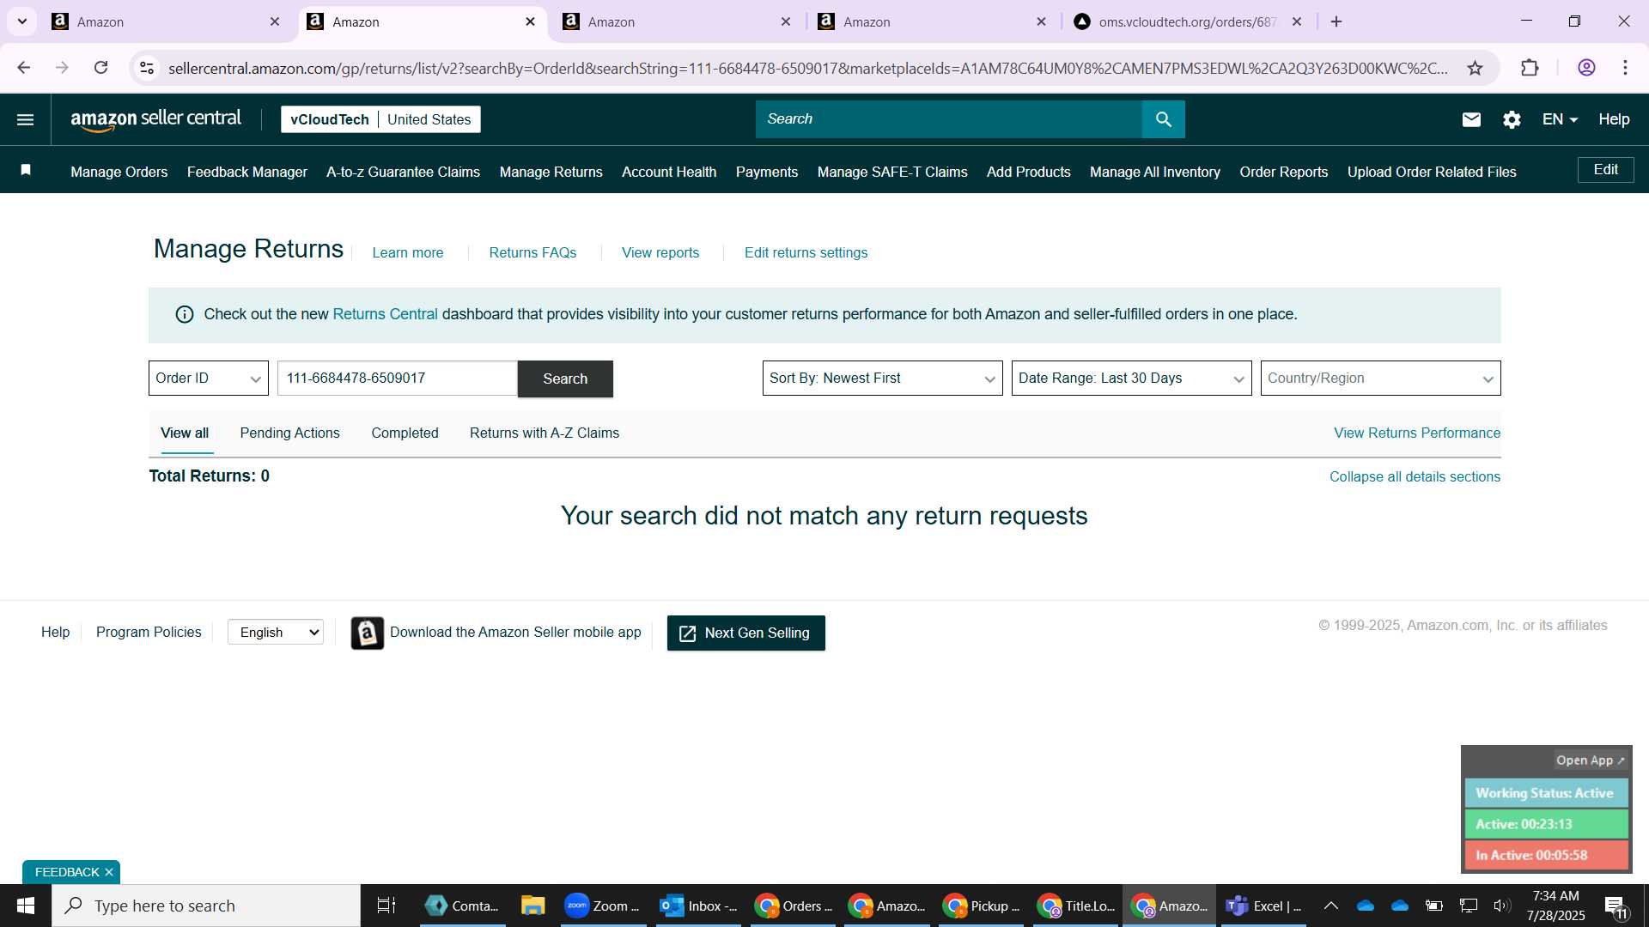
Task: Switch to oms.vcloudtech.org orders browser tab
Action: pyautogui.click(x=1188, y=21)
